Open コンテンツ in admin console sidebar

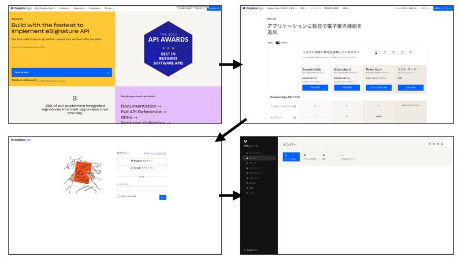pos(252,168)
